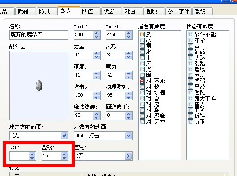Increase 速度 value with up arrow
Viewport: 237px width, 176px height.
[x=97, y=73]
